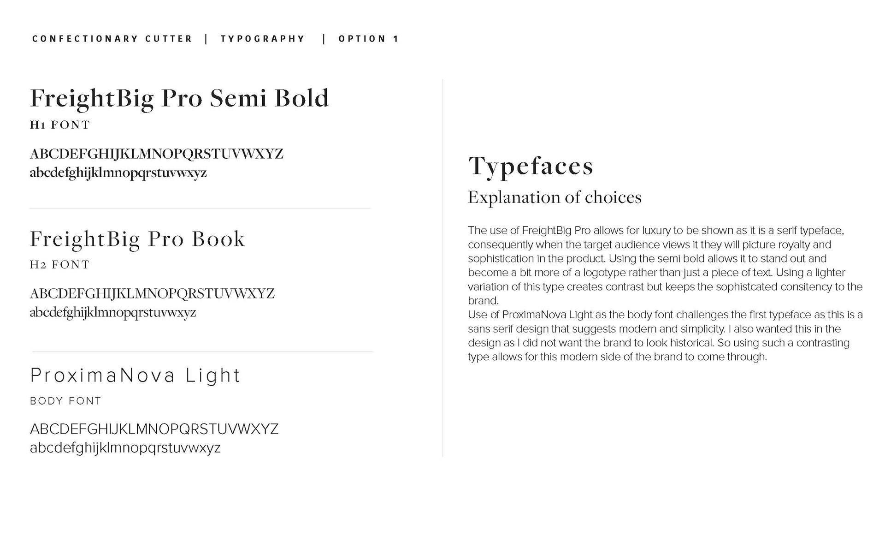885x536 pixels.
Task: Click the CONFECTIONARY CUTTER header text
Action: (x=112, y=39)
